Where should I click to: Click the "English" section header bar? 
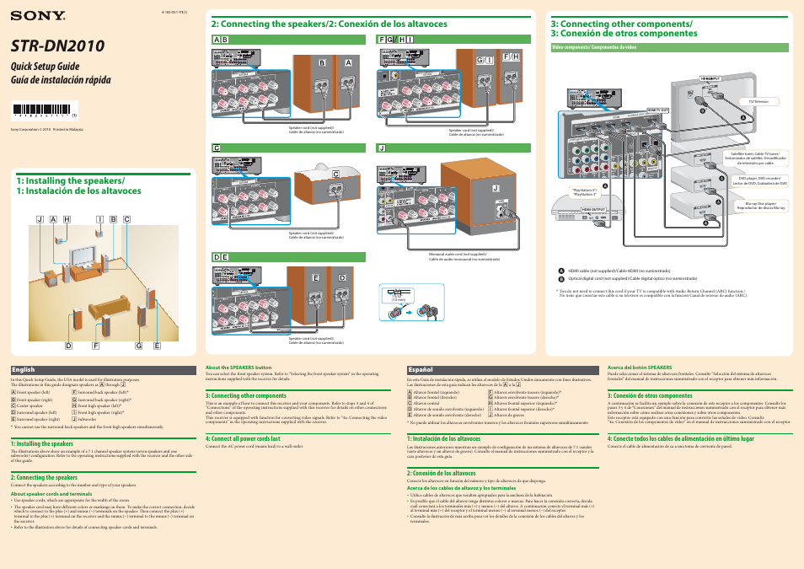tap(104, 370)
